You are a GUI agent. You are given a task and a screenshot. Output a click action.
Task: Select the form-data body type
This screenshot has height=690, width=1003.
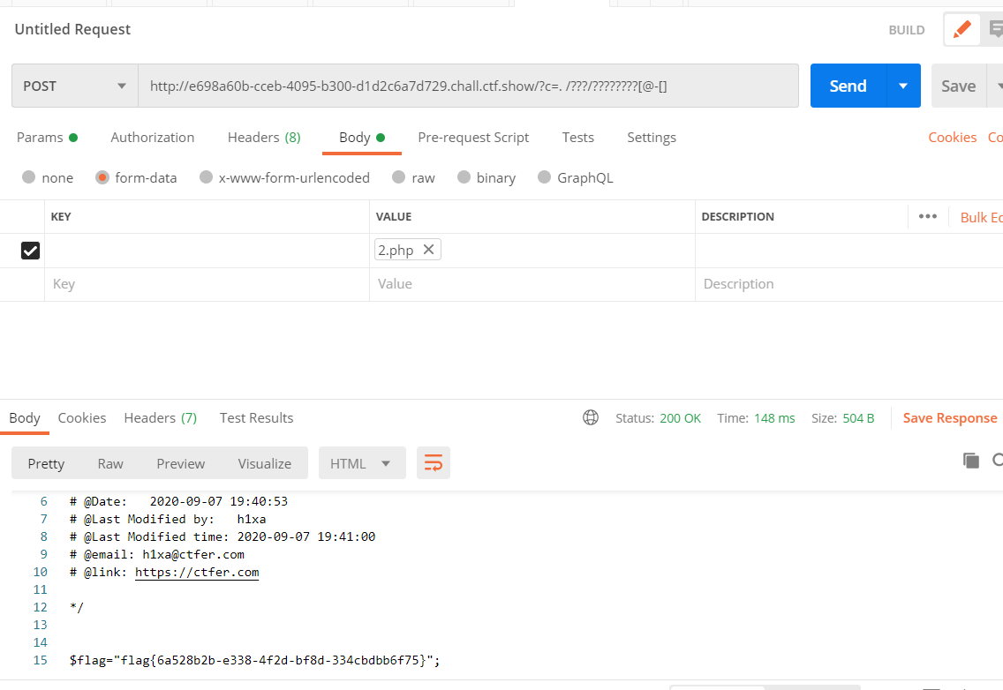pyautogui.click(x=102, y=177)
